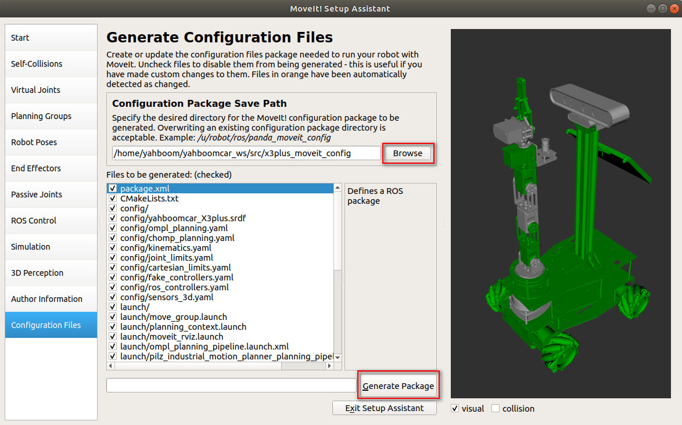682x425 pixels.
Task: Click Generate Package button
Action: pyautogui.click(x=399, y=386)
